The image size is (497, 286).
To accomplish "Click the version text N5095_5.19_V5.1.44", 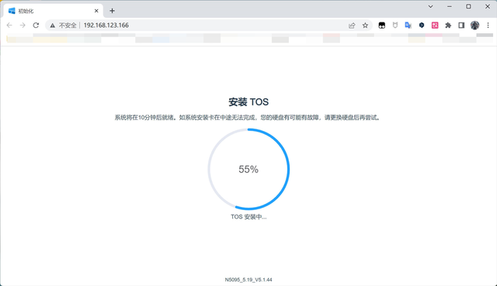I will click(248, 280).
